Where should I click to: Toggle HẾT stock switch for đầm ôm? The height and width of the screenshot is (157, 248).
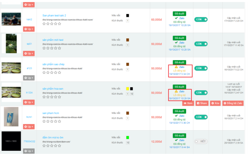tap(201, 141)
